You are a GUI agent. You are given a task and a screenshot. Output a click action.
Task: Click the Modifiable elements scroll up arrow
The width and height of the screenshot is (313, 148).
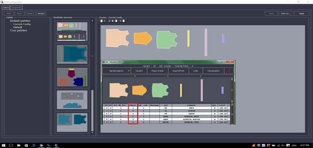tap(92, 21)
